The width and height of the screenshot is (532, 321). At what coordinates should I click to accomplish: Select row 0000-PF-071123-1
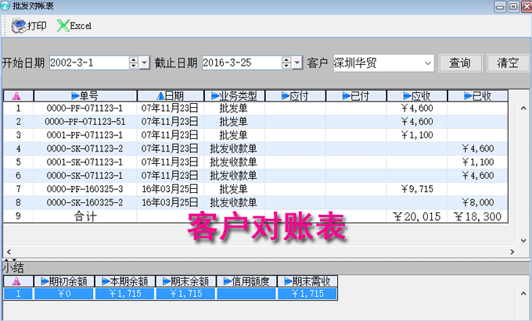[x=256, y=109]
